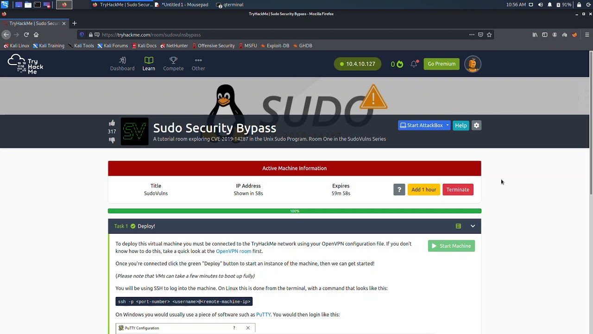
Task: Open the Help button
Action: pos(461,125)
